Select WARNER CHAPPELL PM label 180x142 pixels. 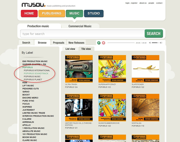tap(34, 64)
